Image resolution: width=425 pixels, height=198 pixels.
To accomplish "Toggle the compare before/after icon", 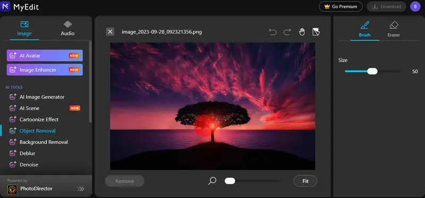I will pos(316,32).
